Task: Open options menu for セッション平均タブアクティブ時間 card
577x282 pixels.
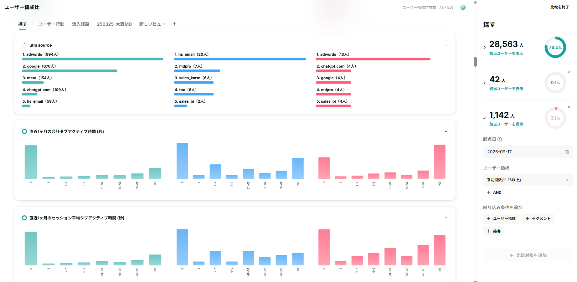Action: point(446,218)
